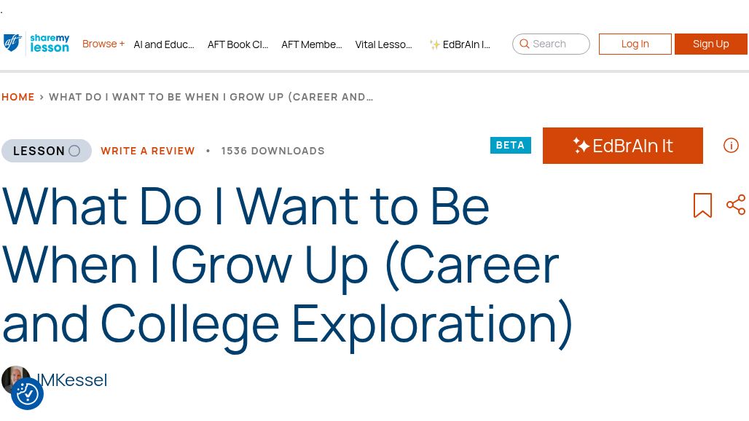Open the cookie consent preferences badge
Image resolution: width=749 pixels, height=421 pixels.
point(28,394)
